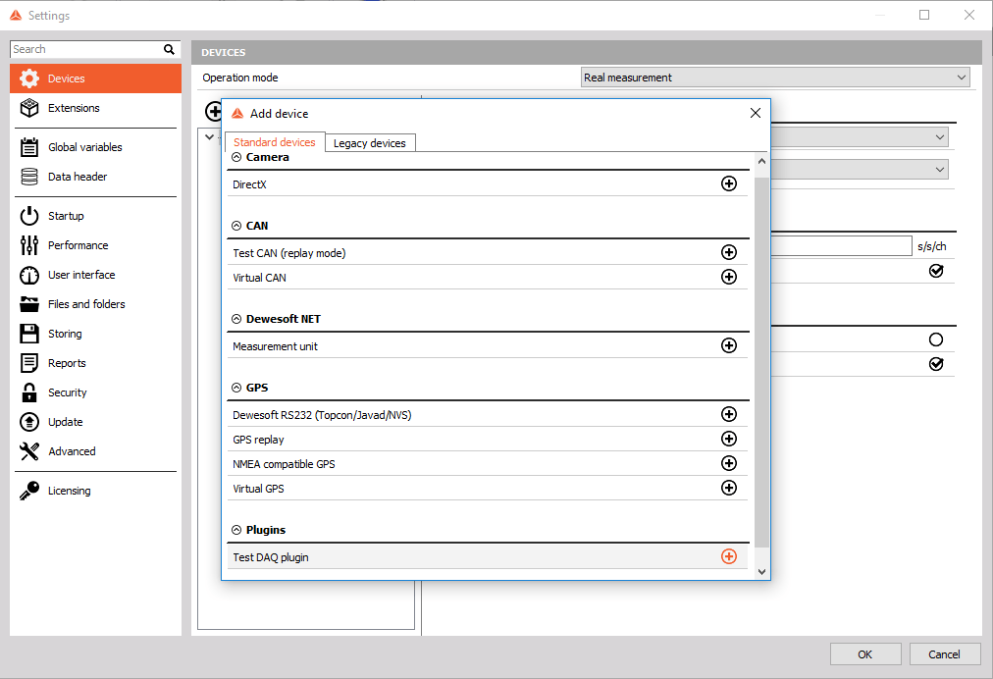
Task: Select the Measurement unit row text
Action: [x=275, y=346]
